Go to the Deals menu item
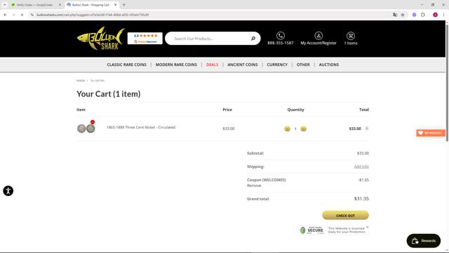Viewport: 449px width, 253px height. coord(212,65)
